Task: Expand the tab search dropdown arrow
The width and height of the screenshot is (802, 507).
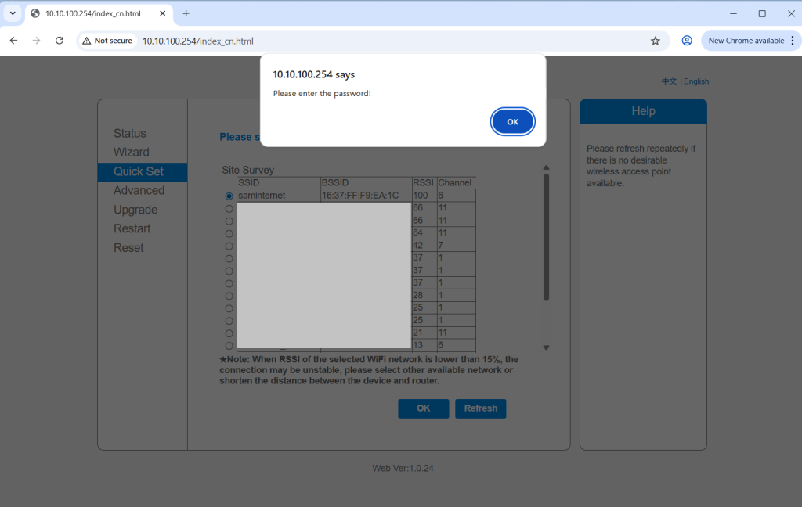Action: pos(13,13)
